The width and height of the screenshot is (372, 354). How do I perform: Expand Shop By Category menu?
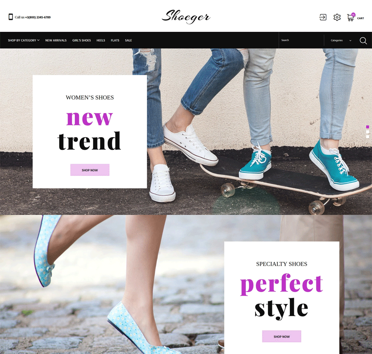(x=24, y=40)
